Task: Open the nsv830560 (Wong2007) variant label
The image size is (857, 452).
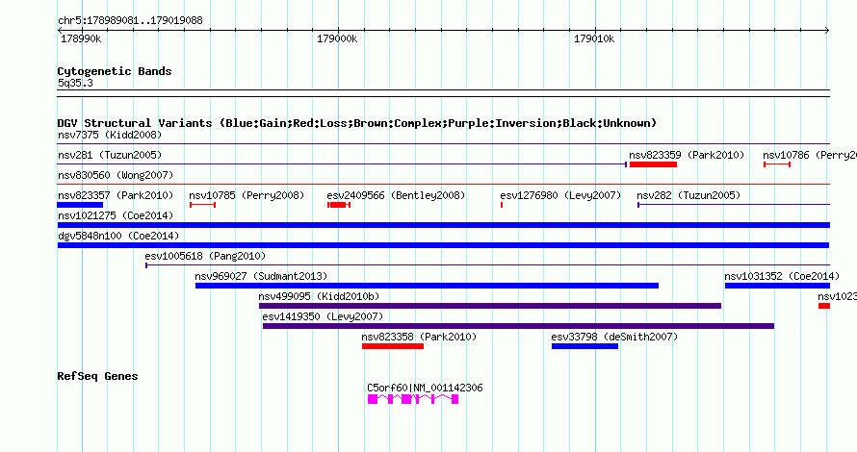Action: click(x=116, y=175)
